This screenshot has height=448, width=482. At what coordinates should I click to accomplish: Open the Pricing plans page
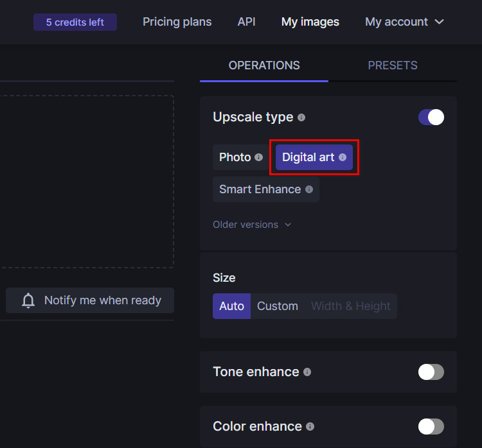[177, 22]
